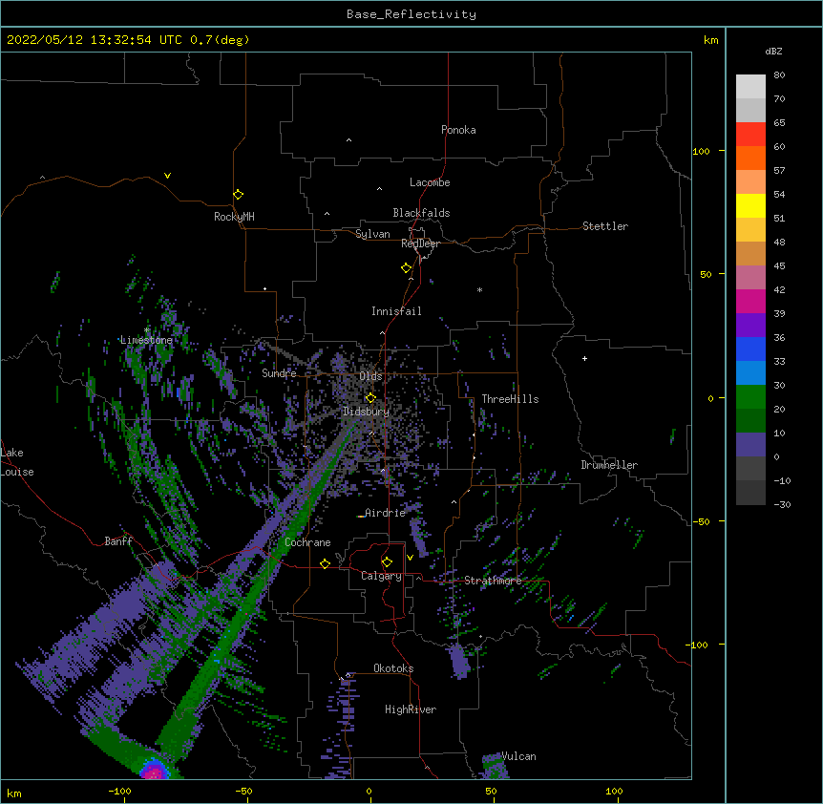Click the yellow diamond marker below RedDeer

407,268
